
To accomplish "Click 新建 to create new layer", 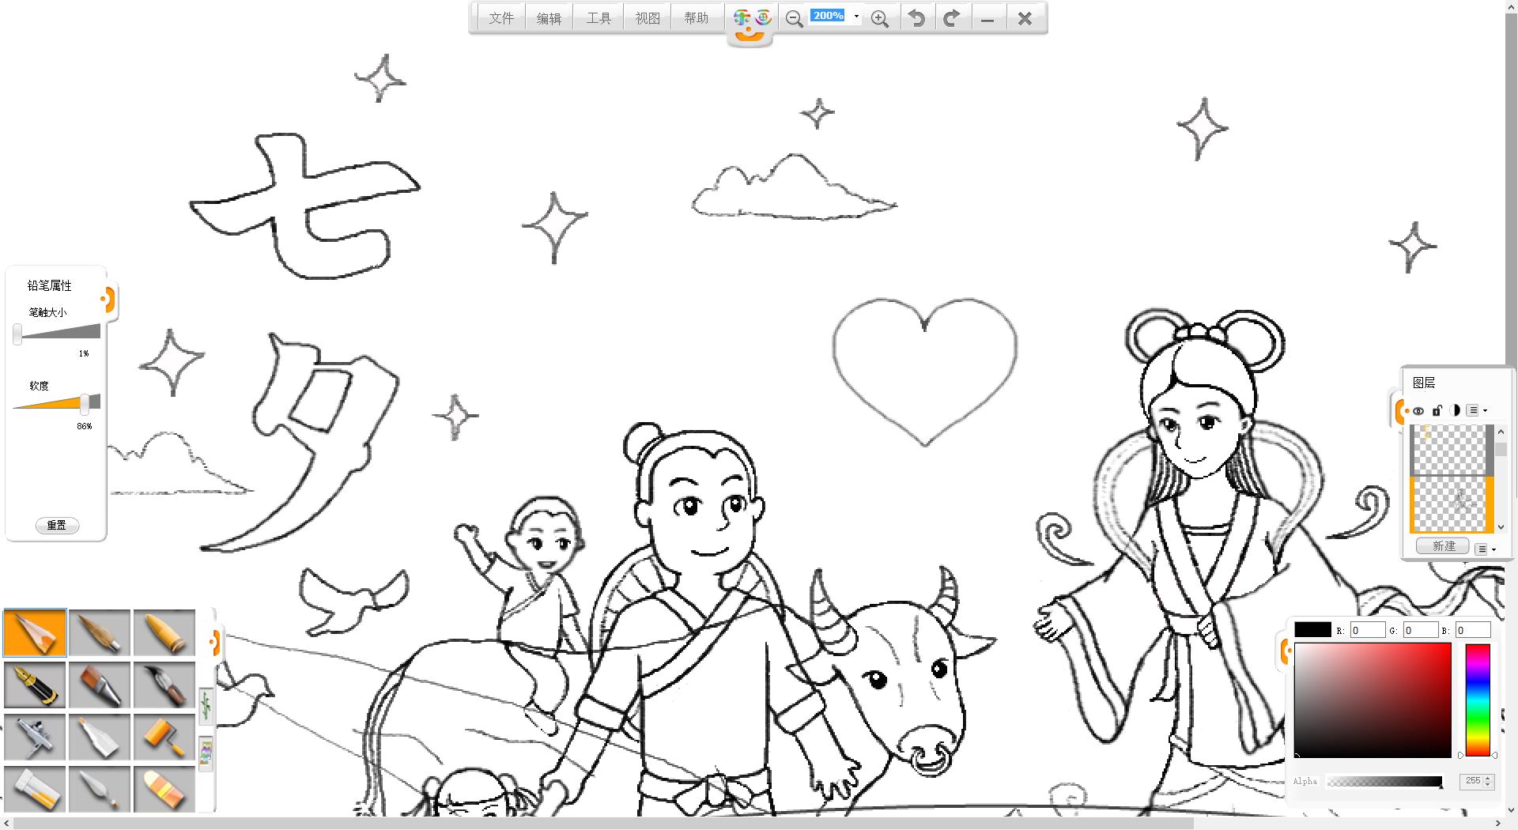I will tap(1443, 546).
